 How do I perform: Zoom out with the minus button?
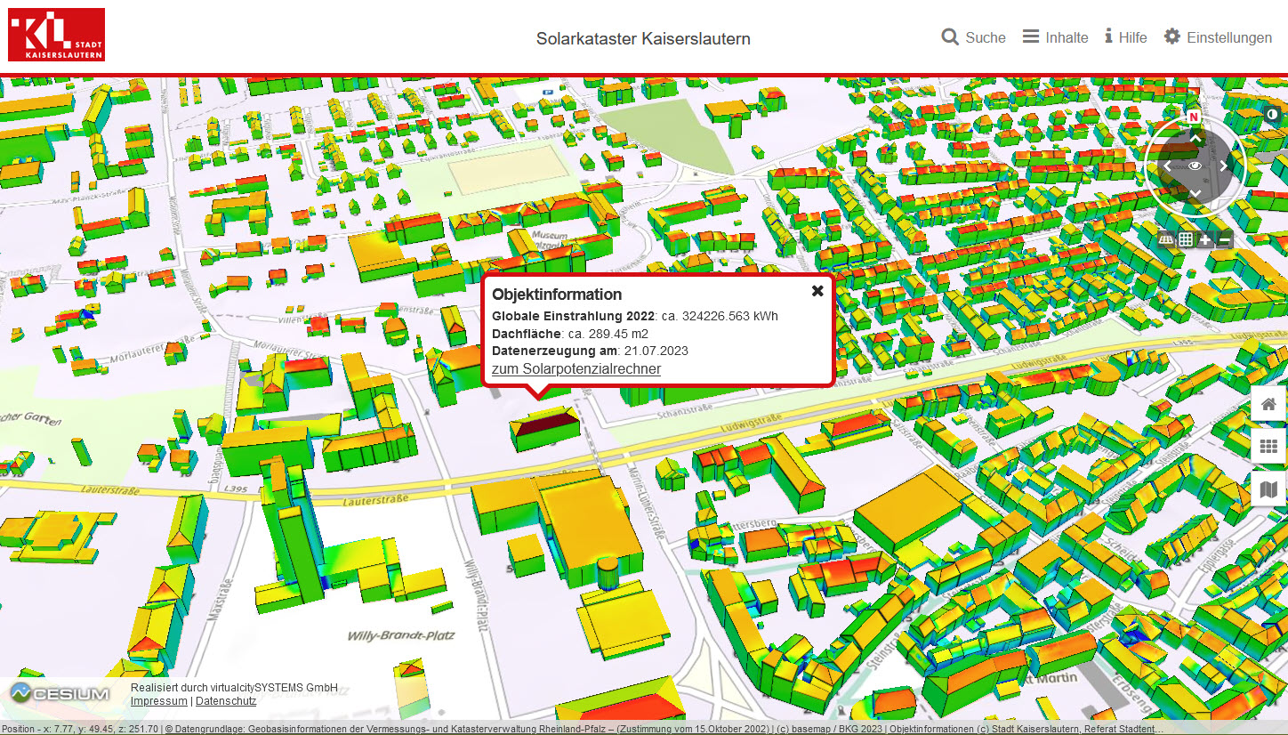[x=1225, y=240]
